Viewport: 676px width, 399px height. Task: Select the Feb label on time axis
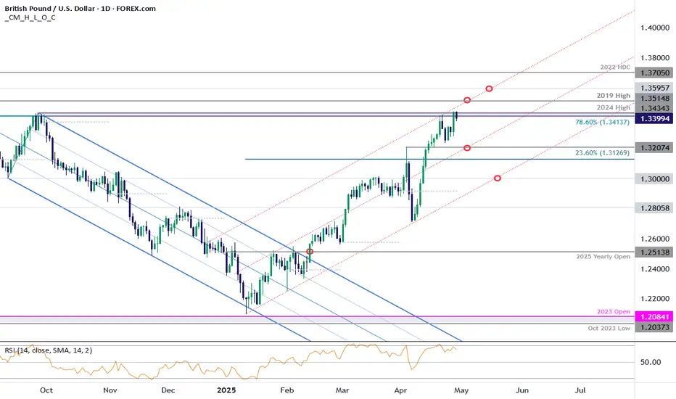pos(287,390)
